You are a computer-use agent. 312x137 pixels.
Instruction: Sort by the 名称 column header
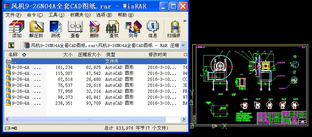click(x=25, y=55)
